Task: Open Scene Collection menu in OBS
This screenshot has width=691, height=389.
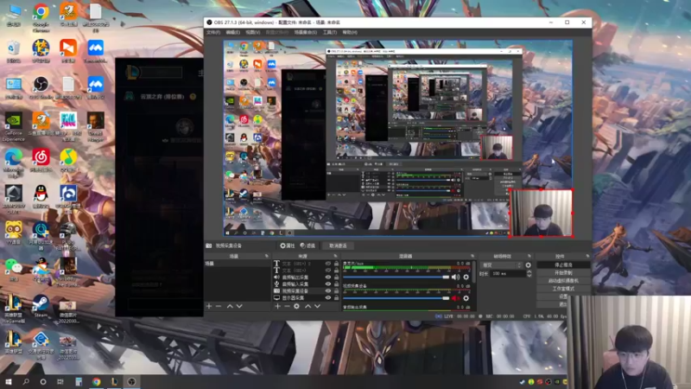Action: pyautogui.click(x=306, y=32)
